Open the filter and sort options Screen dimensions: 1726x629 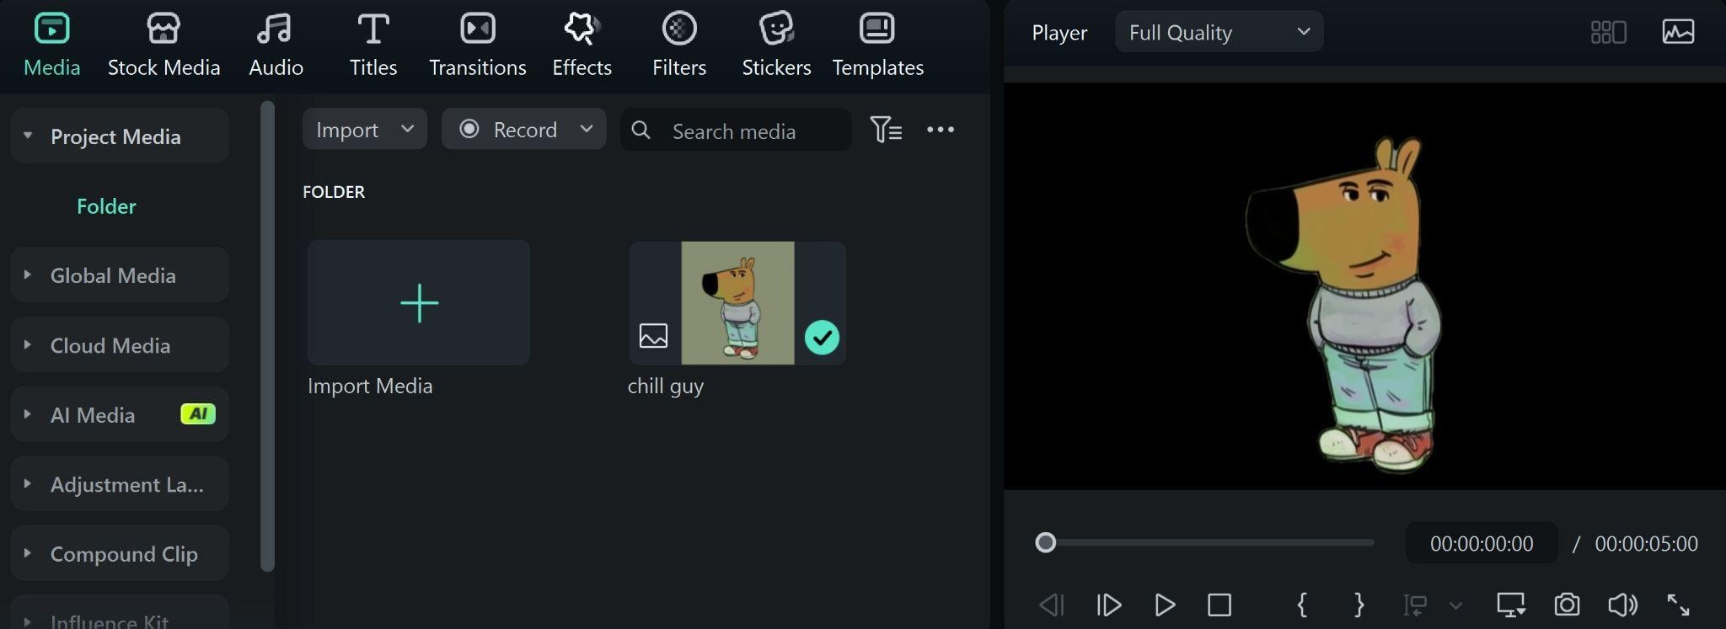point(886,130)
